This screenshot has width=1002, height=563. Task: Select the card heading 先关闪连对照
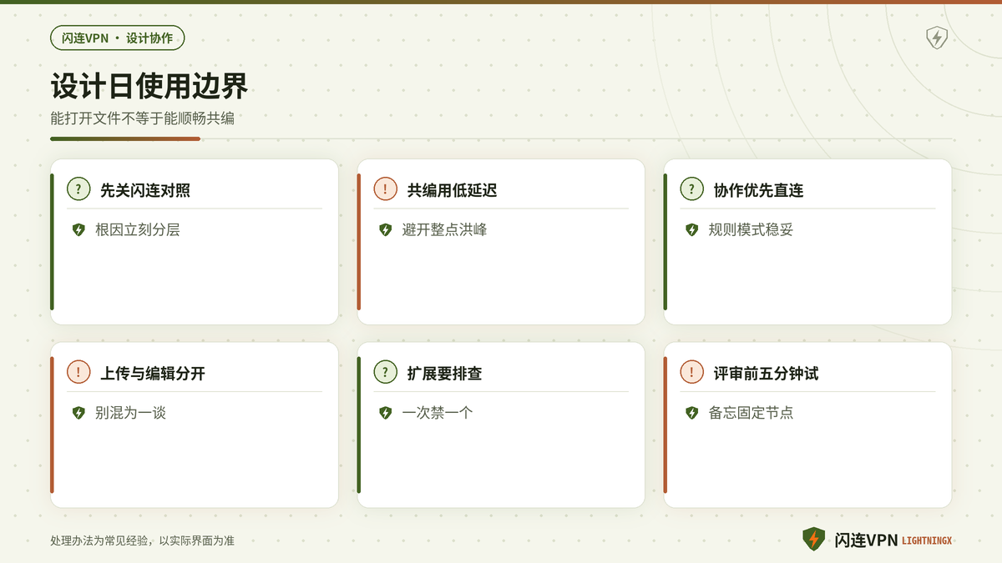click(145, 190)
